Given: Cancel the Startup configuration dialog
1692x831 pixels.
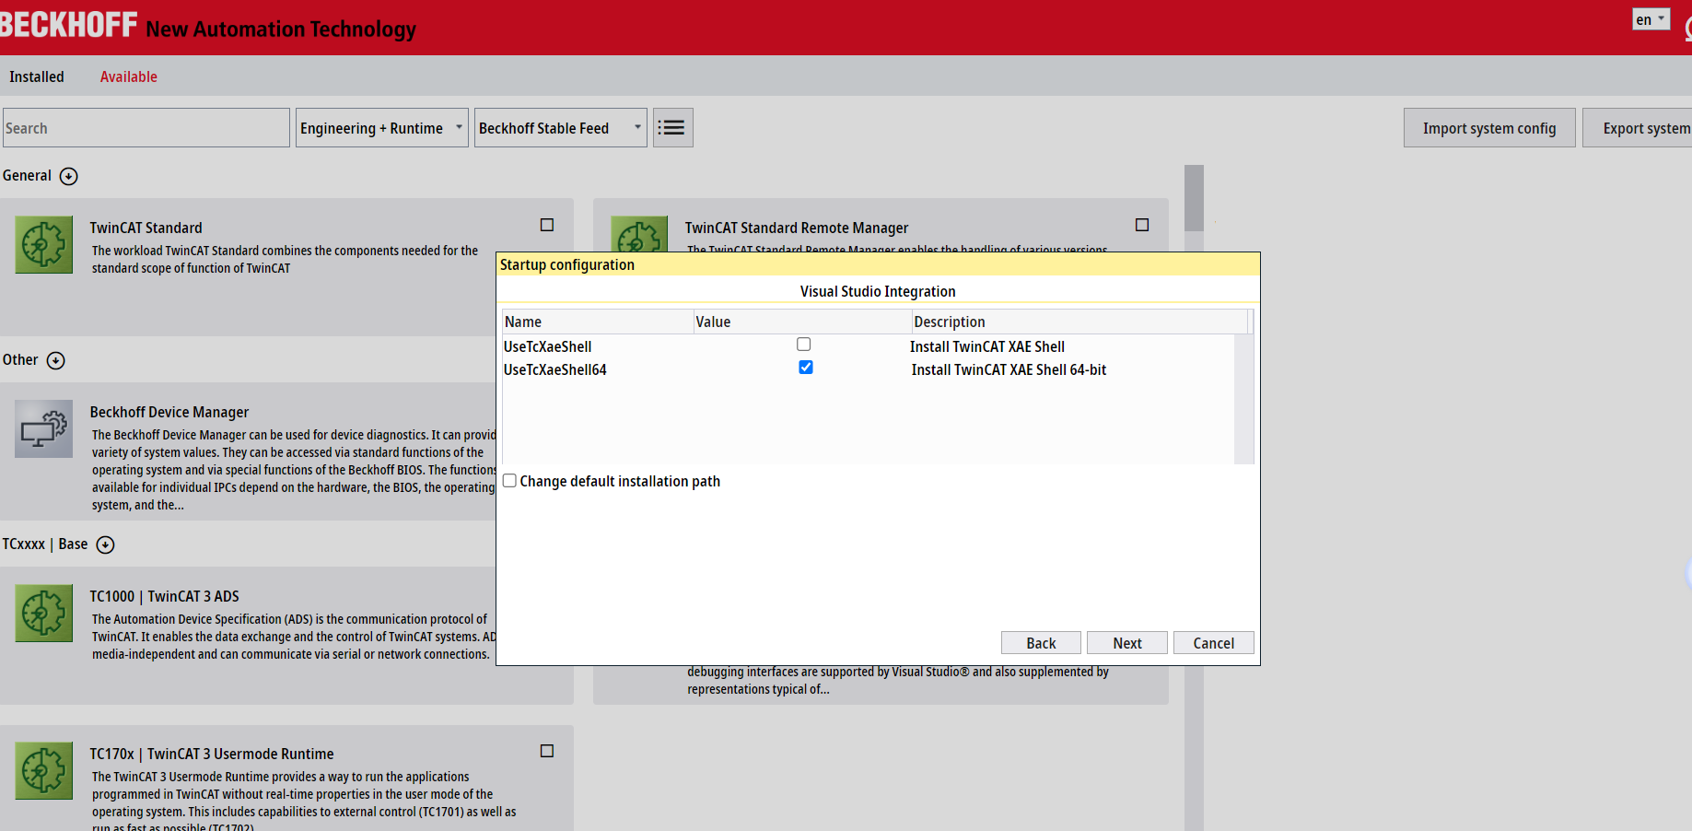Looking at the screenshot, I should (1214, 643).
